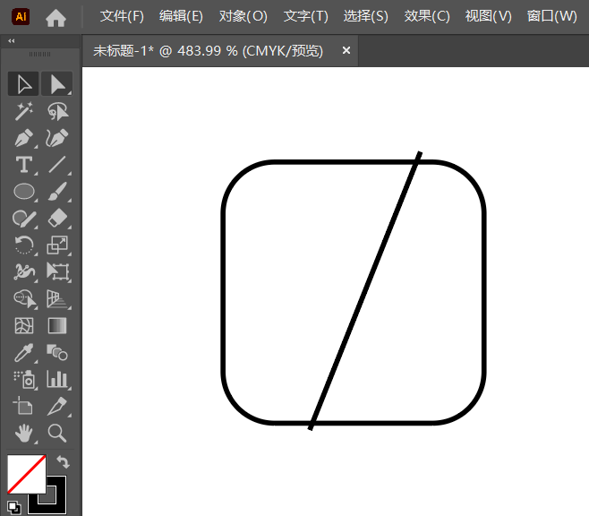Select the Selection tool (black arrow outline)
This screenshot has width=589, height=516.
[23, 84]
